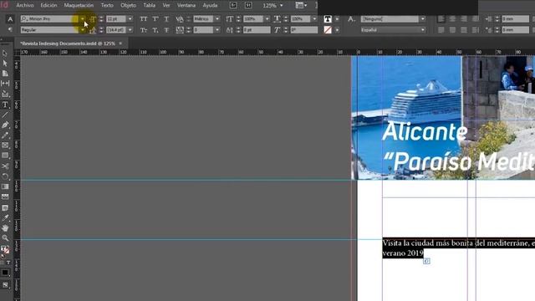Select the Rectangle shape tool
Viewport: 535px width, 301px height.
(x=5, y=156)
